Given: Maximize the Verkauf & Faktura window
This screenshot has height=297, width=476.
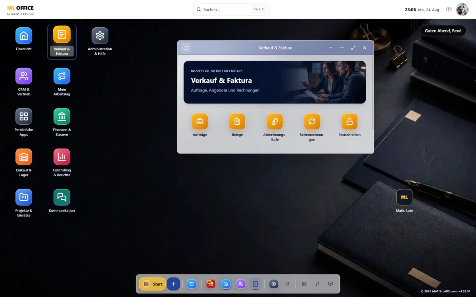Looking at the screenshot, I should click(353, 48).
